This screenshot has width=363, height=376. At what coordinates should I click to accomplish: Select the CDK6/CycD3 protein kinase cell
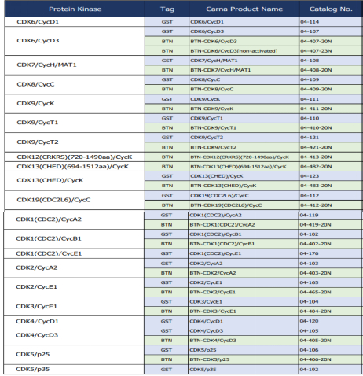pyautogui.click(x=75, y=41)
